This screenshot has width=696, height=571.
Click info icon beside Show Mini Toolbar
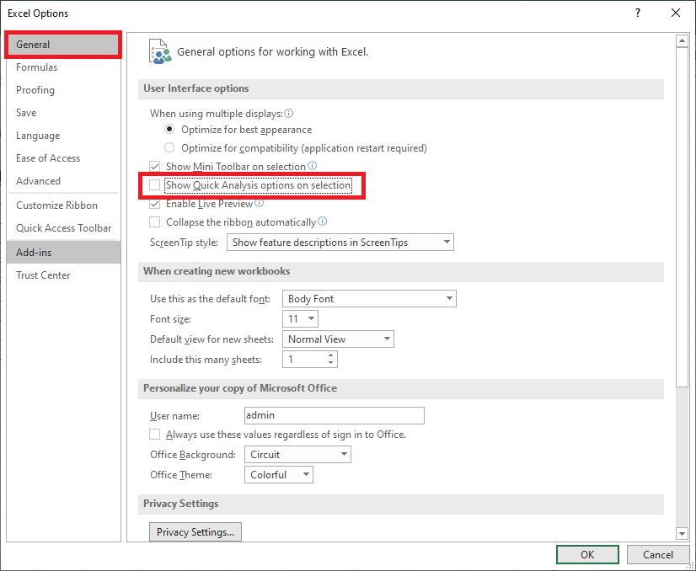click(313, 166)
